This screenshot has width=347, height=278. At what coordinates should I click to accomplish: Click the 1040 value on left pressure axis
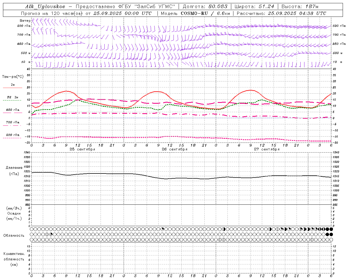click(x=27, y=153)
